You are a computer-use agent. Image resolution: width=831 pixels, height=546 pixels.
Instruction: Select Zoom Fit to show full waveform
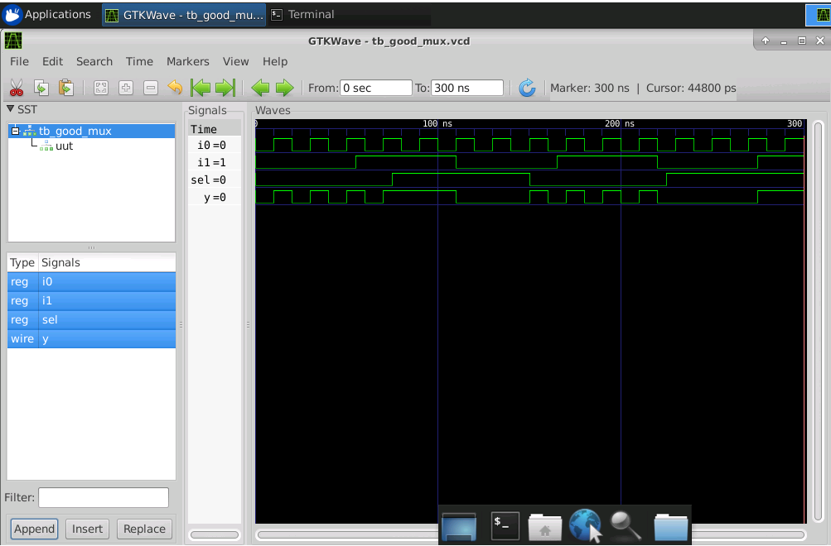click(101, 87)
